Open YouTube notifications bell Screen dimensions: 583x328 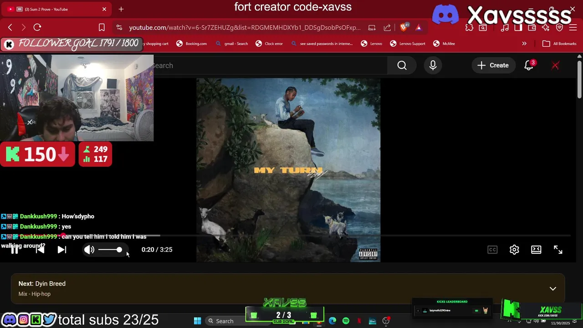(529, 66)
